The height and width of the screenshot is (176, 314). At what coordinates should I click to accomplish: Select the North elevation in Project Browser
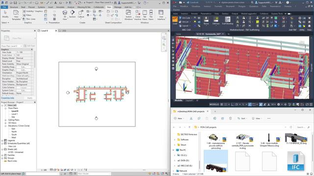pos(14,132)
